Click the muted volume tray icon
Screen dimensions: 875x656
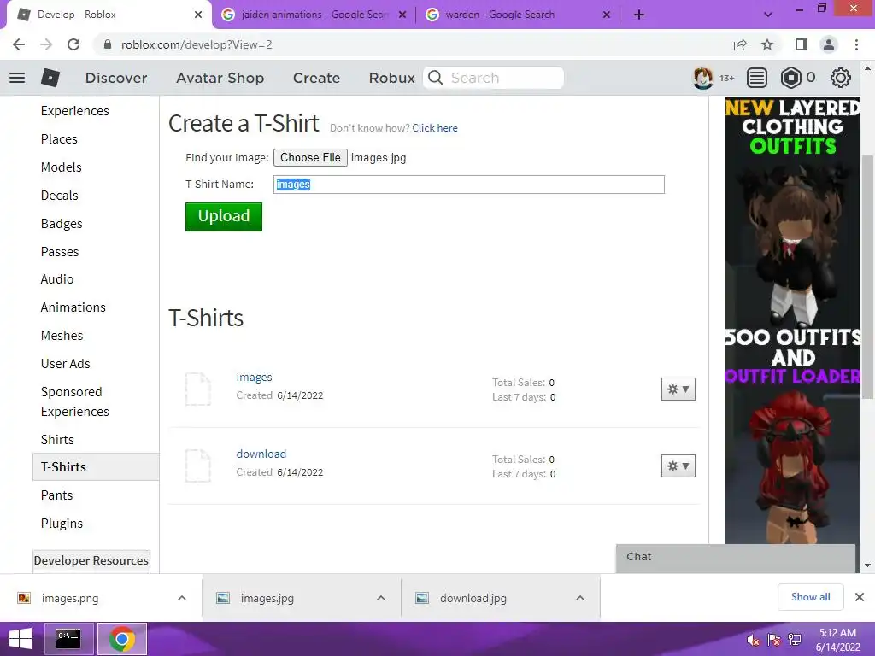[754, 640]
